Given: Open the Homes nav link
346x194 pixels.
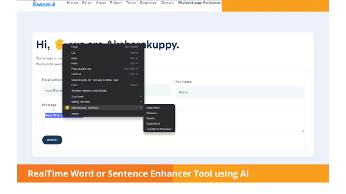Looking at the screenshot, I should click(x=73, y=3).
